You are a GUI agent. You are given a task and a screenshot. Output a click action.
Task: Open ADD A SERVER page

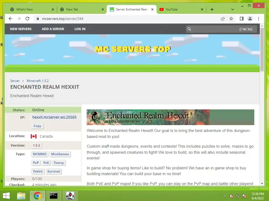(53, 29)
